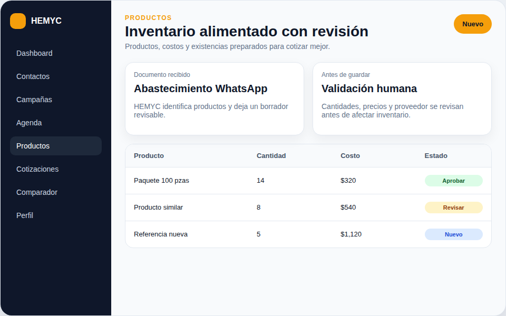Click the HEMYC brand name text
Screen dimensions: 506x316
point(46,21)
